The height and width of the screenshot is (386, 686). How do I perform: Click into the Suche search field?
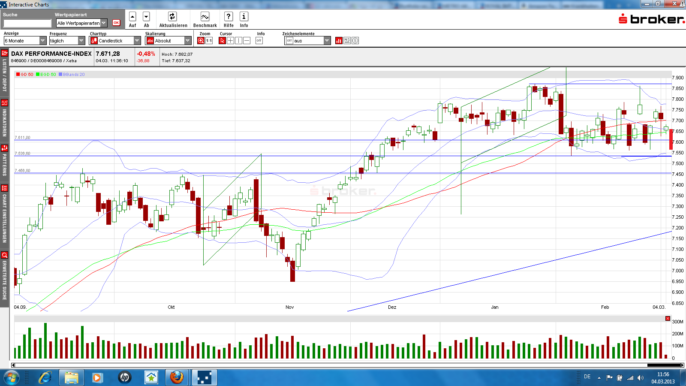(27, 23)
